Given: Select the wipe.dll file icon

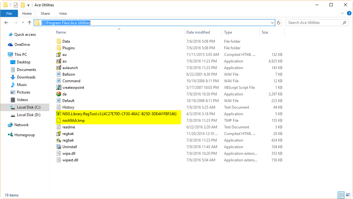Looking at the screenshot, I should 59,153.
